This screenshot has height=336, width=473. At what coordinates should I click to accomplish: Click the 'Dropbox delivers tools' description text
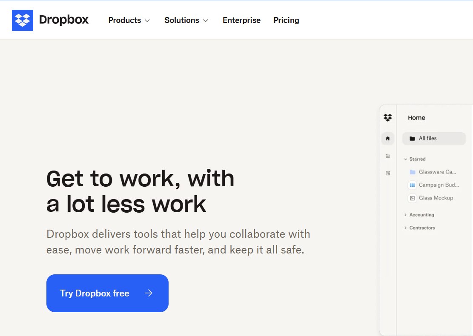[178, 242]
